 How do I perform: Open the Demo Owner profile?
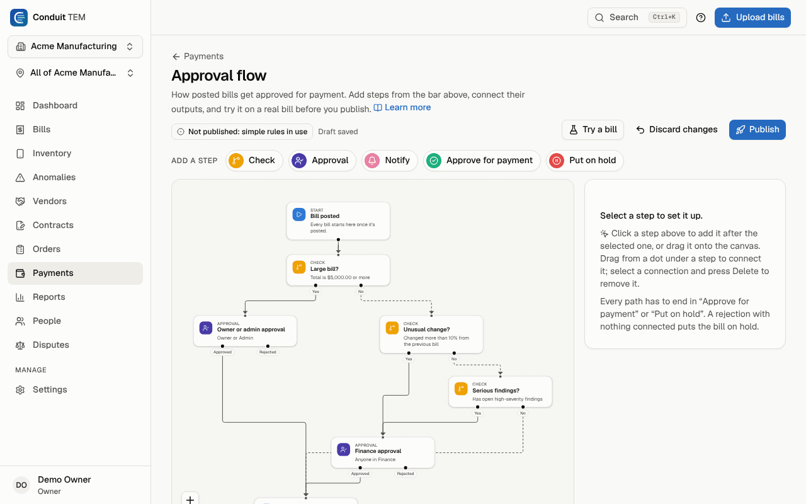(75, 485)
